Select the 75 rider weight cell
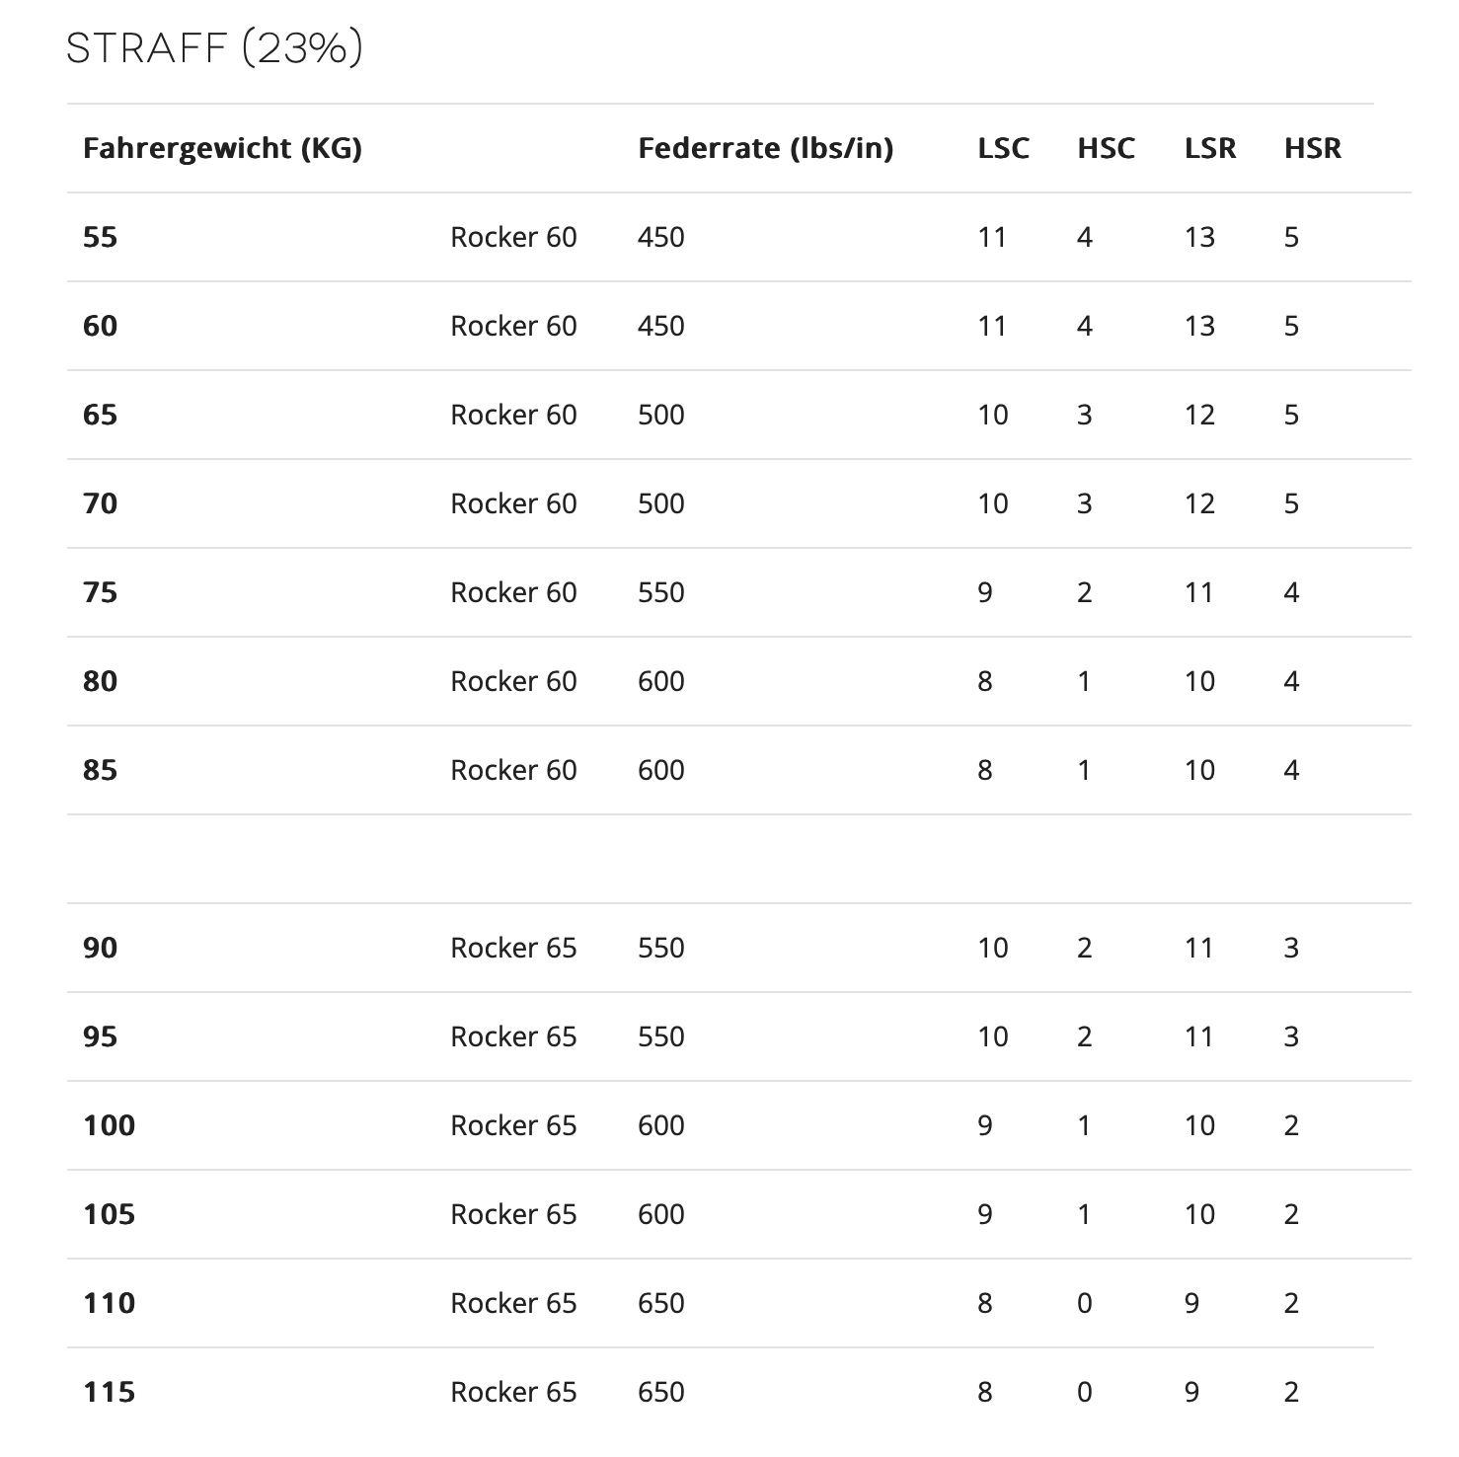The width and height of the screenshot is (1459, 1457). 101,592
